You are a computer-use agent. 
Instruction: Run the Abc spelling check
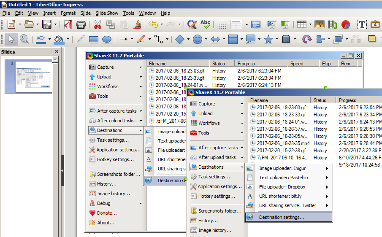pos(205,24)
